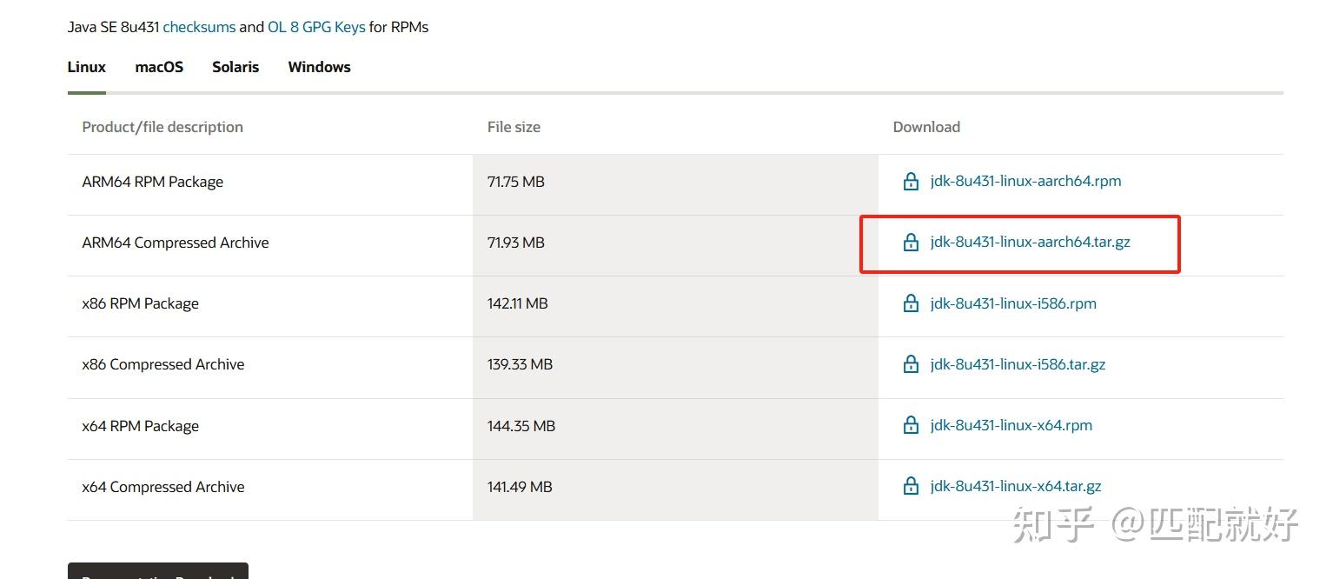Viewport: 1333px width, 579px height.
Task: Click lock icon beside jdk-8u431-linux-aarch64.rpm
Action: point(911,182)
